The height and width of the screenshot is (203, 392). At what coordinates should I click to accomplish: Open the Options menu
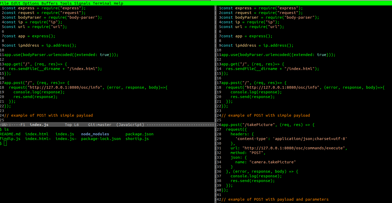[31, 3]
